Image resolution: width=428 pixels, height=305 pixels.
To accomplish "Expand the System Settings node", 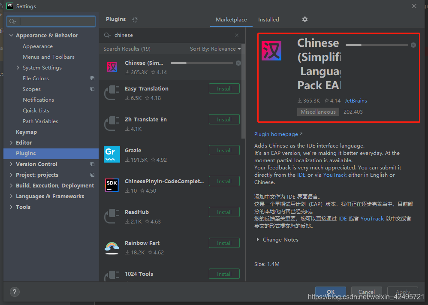I will tap(18, 67).
